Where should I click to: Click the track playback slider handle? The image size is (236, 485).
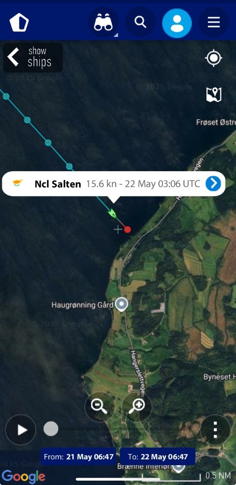click(51, 429)
